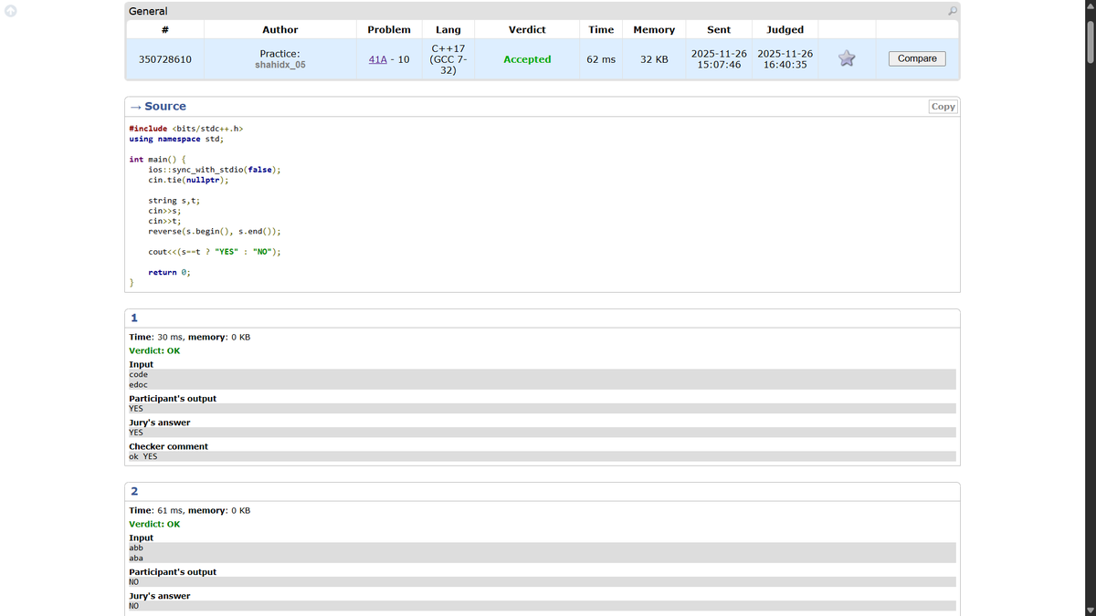The height and width of the screenshot is (616, 1096).
Task: Click the int main() line
Action: coord(157,160)
